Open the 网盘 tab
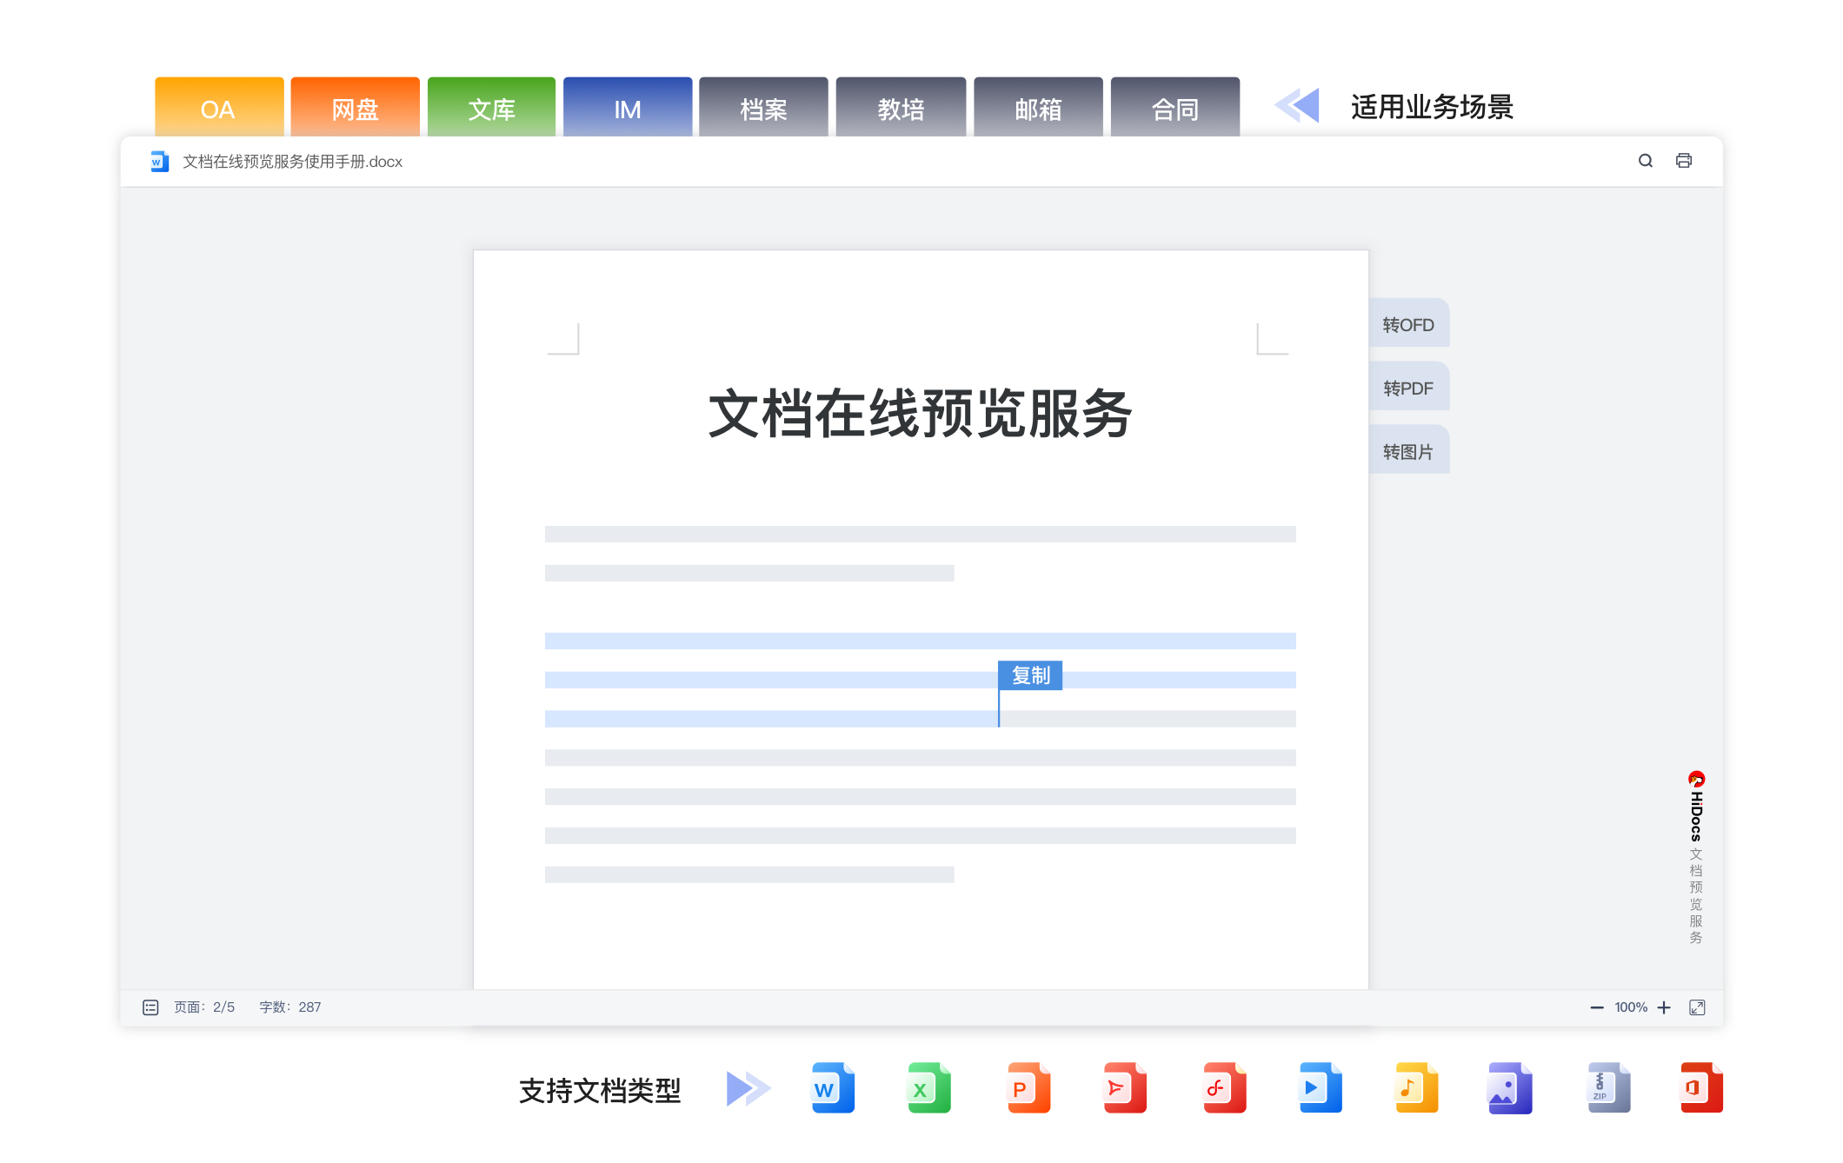 click(x=355, y=108)
